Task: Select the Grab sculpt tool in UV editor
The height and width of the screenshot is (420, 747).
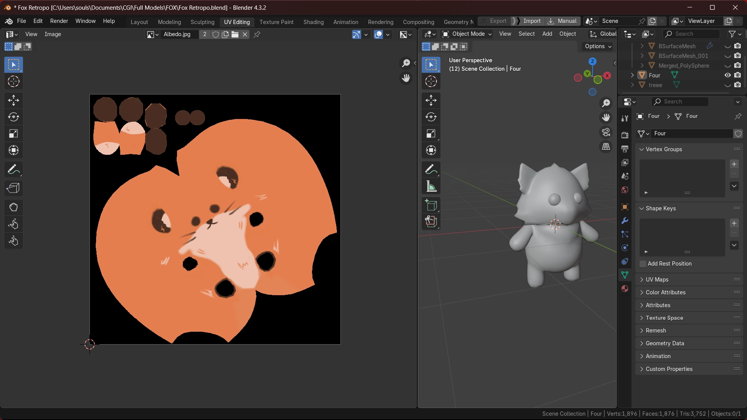Action: [13, 207]
